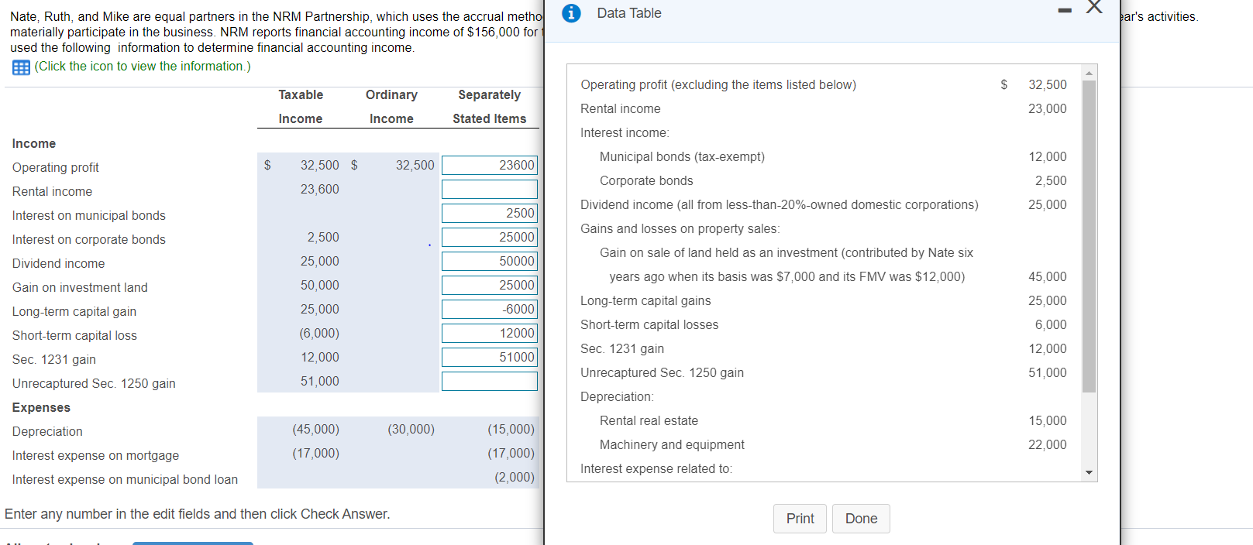
Task: Minimize the Data Table dialog
Action: (1065, 11)
